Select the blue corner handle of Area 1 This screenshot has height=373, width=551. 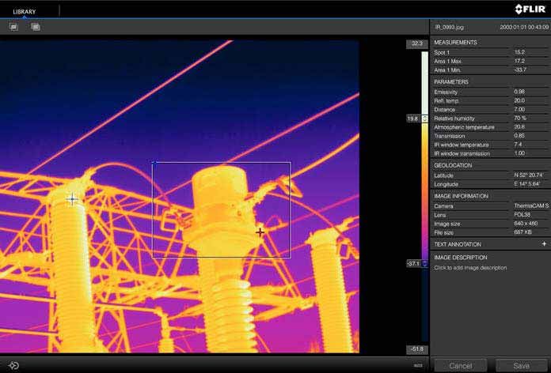[153, 163]
